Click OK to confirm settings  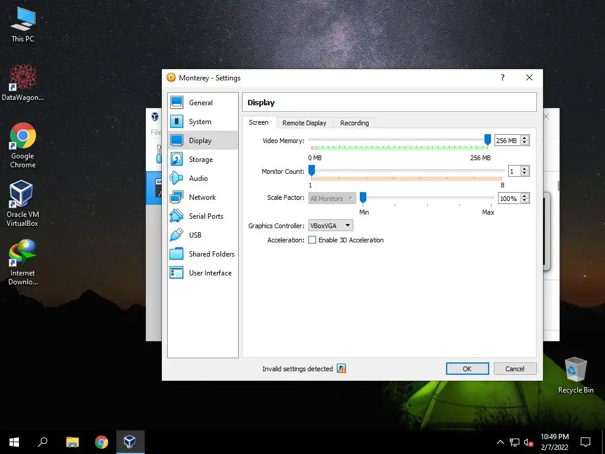point(467,369)
